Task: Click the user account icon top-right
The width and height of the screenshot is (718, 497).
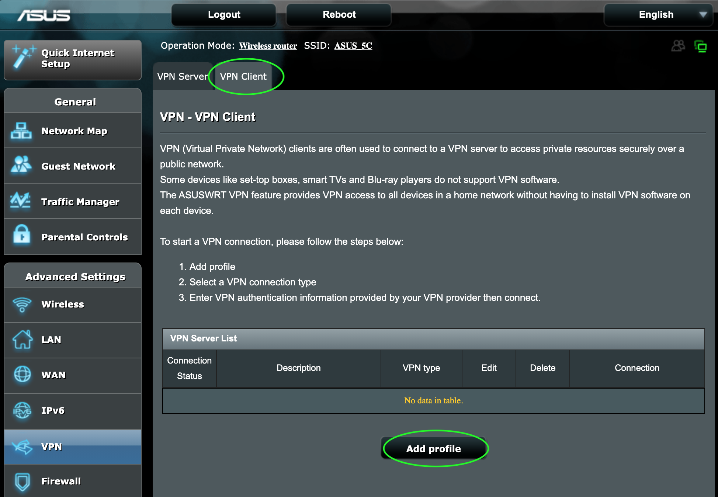Action: (x=679, y=46)
